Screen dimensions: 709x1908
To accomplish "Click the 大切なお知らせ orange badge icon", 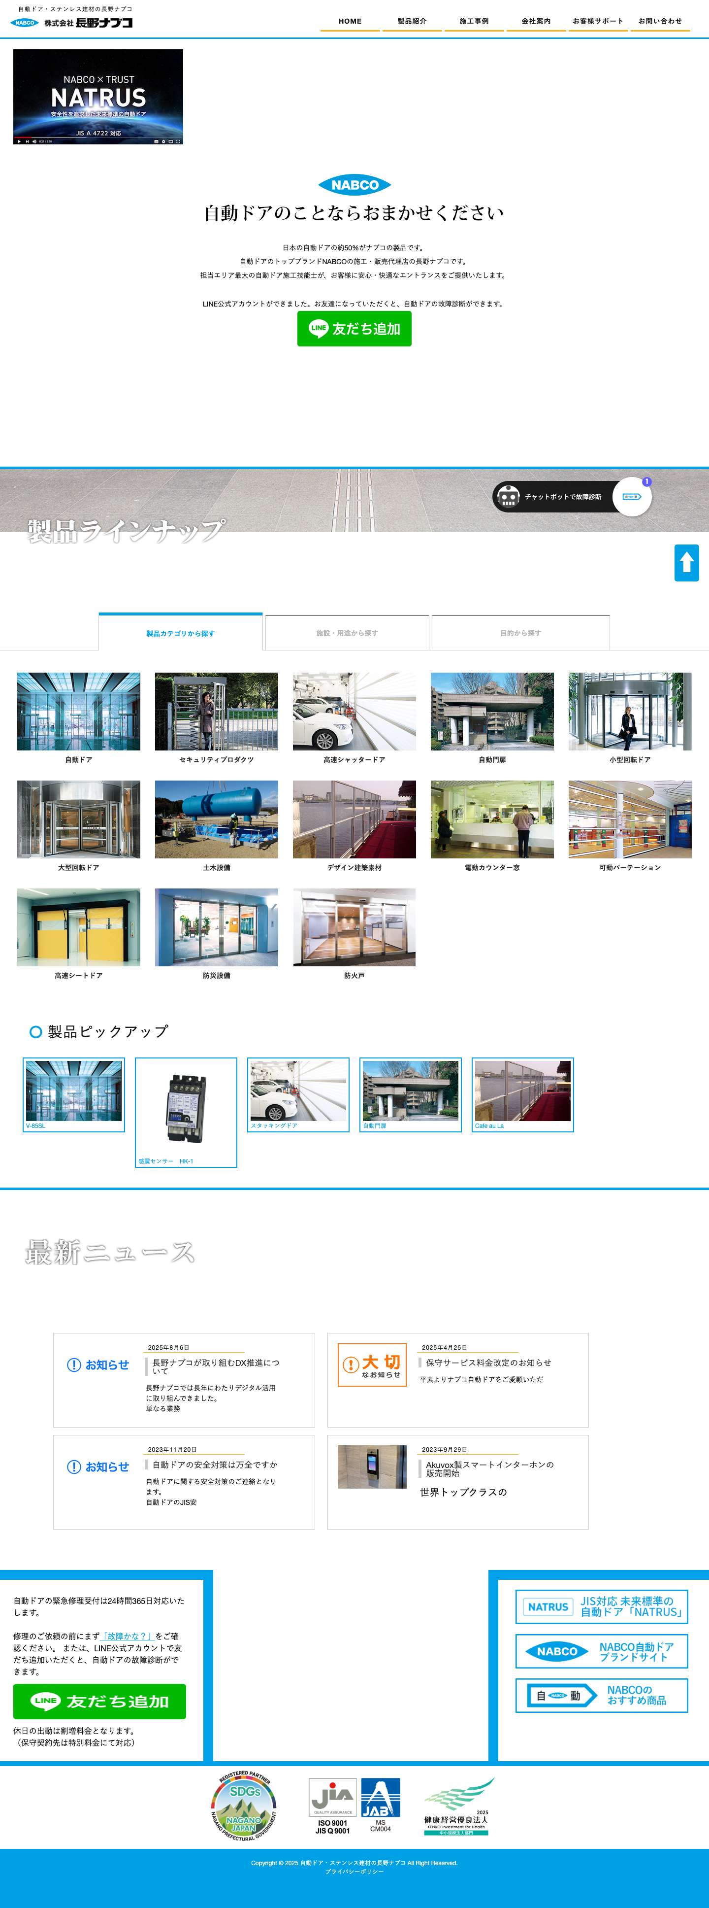I will pyautogui.click(x=372, y=1365).
